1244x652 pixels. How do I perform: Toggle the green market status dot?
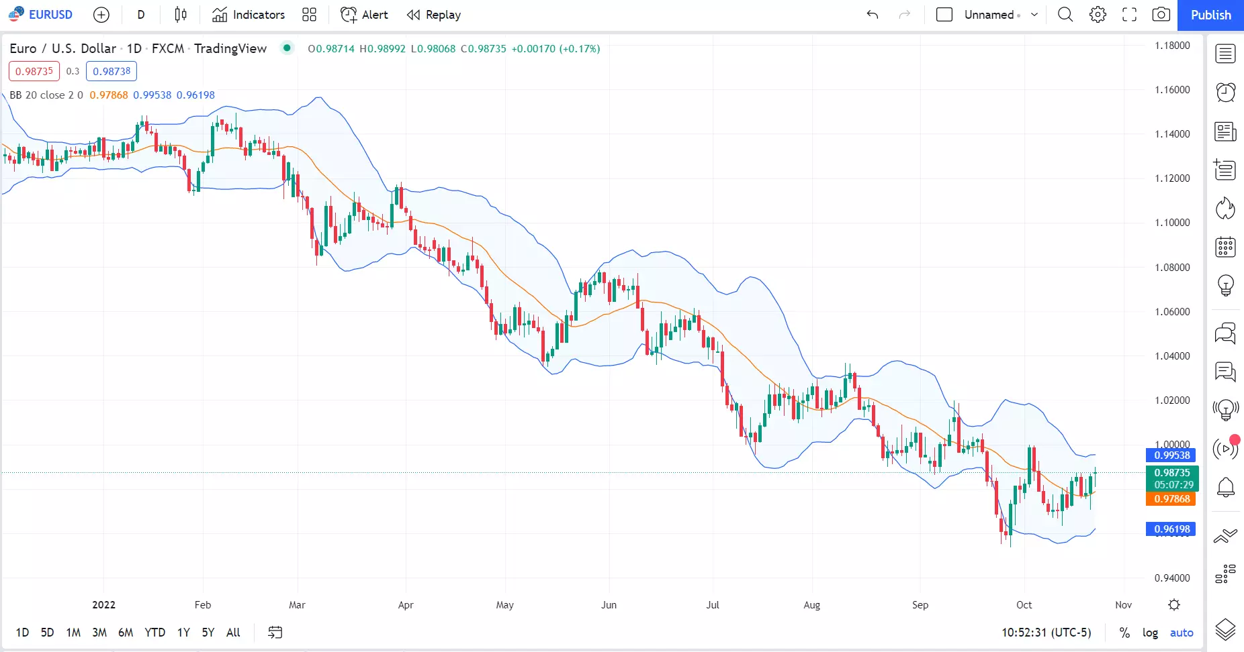click(287, 48)
